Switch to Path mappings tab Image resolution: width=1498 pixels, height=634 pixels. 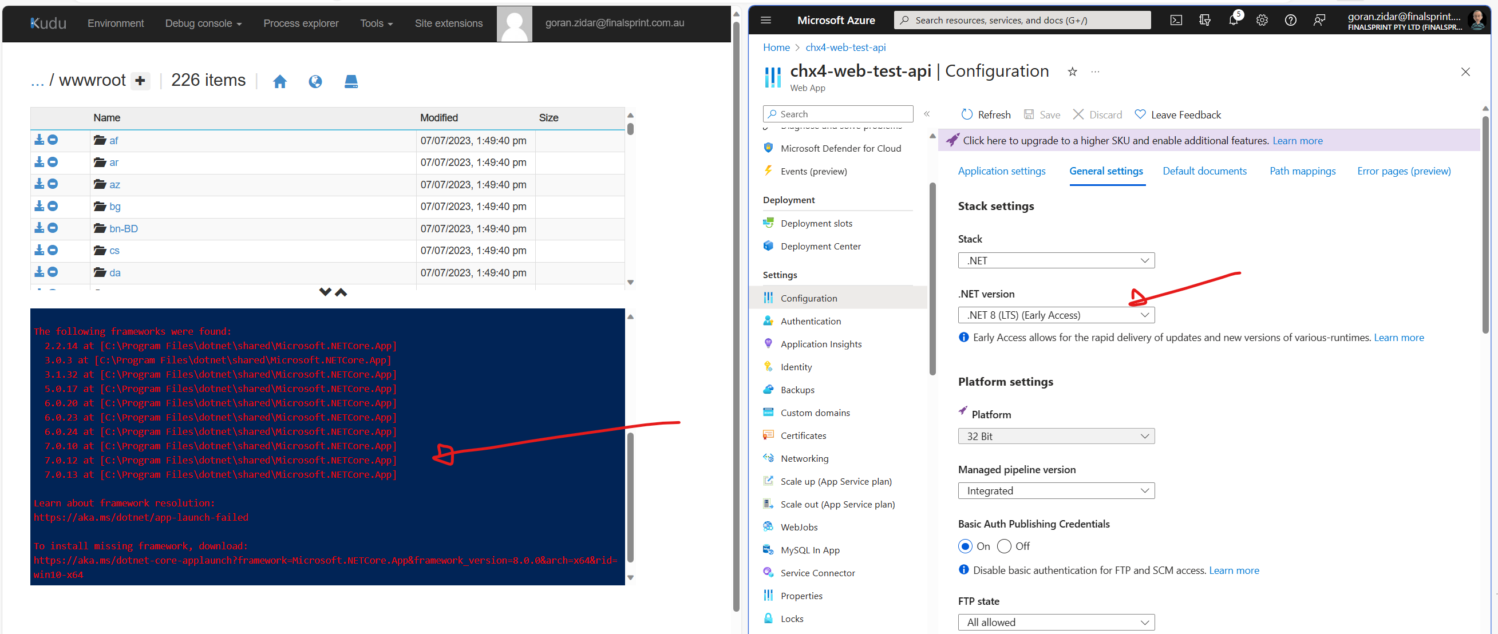coord(1302,171)
